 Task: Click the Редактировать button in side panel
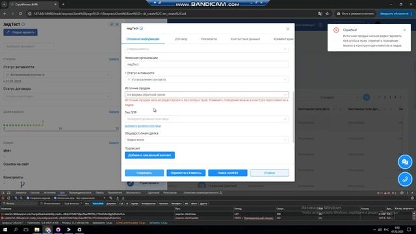point(20,32)
